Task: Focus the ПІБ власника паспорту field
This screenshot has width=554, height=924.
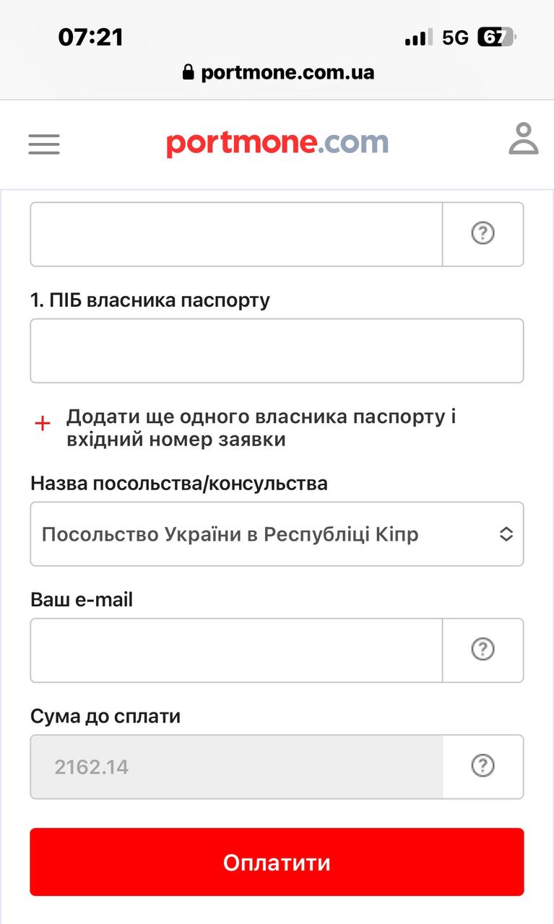Action: point(277,351)
